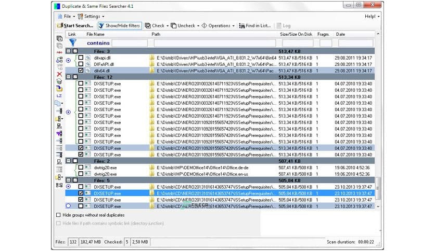Click the scrollbar up arrow
The height and width of the screenshot is (251, 435).
[x=378, y=34]
